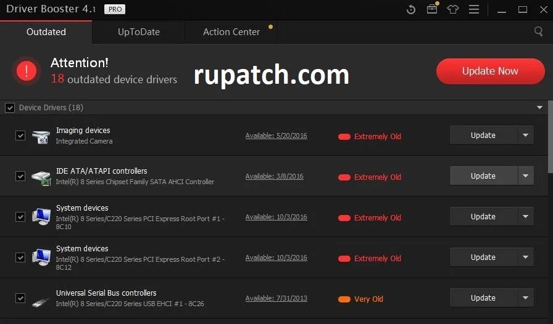Click the 'Imaging devices' category title

[83, 131]
